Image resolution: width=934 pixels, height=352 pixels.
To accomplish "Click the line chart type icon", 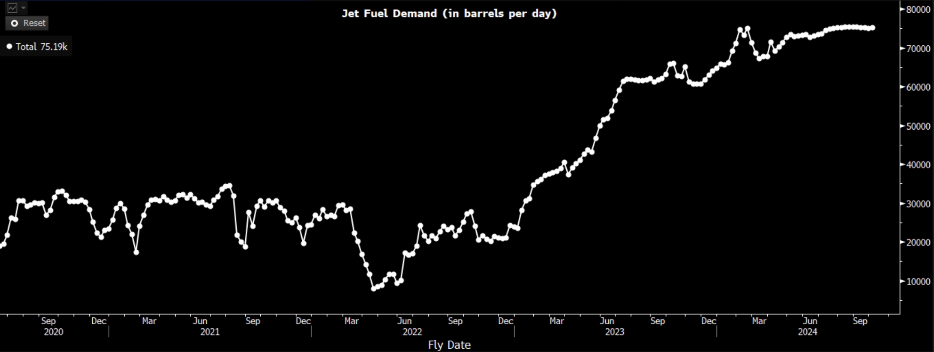I will pyautogui.click(x=12, y=8).
